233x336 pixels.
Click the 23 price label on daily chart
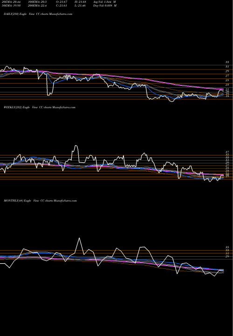point(227,85)
